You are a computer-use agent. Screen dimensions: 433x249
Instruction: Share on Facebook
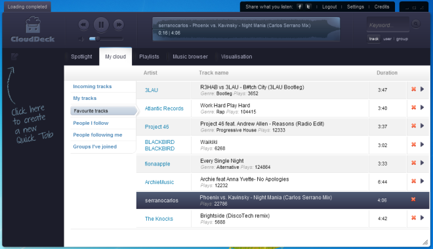300,7
